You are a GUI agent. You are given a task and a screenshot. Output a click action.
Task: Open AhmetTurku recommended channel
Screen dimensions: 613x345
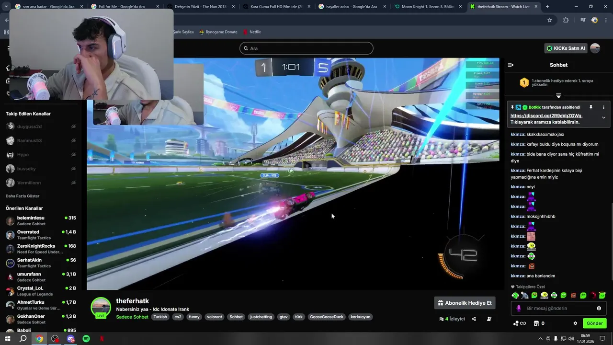[x=41, y=305]
